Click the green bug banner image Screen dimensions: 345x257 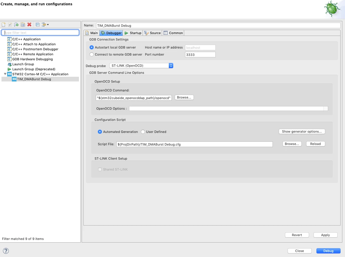(332, 9)
